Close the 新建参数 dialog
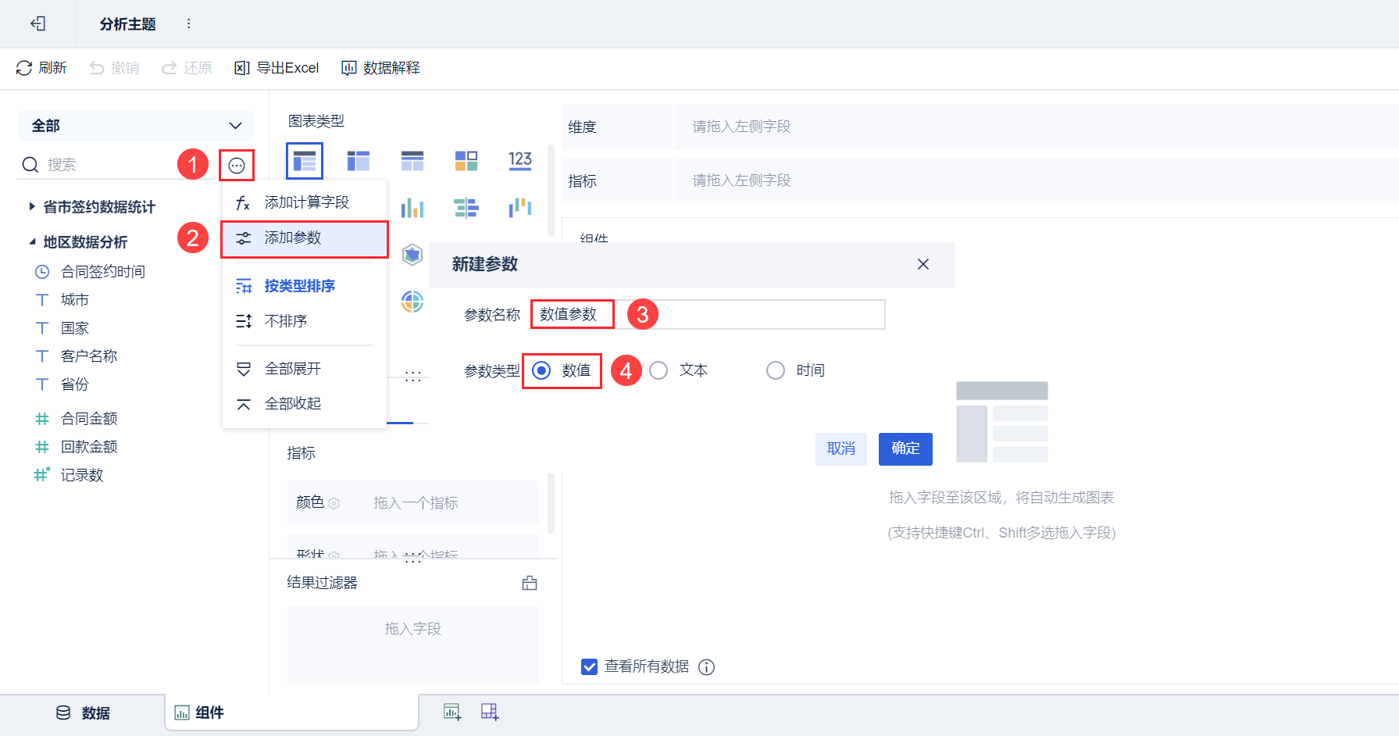 [x=923, y=264]
